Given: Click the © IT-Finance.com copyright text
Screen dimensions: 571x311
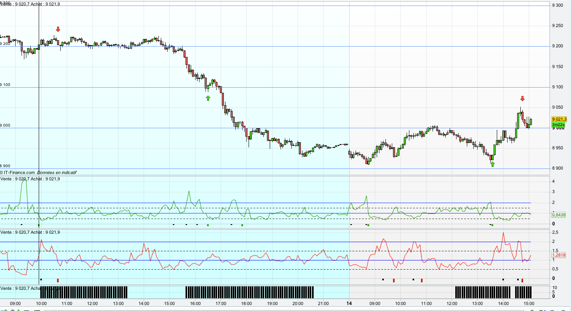Looking at the screenshot, I should point(18,172).
